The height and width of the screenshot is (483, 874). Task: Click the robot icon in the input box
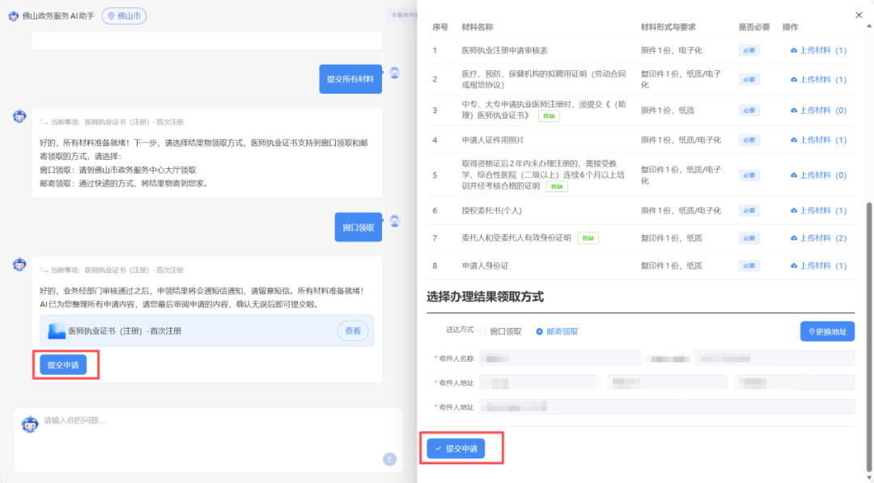click(x=30, y=424)
